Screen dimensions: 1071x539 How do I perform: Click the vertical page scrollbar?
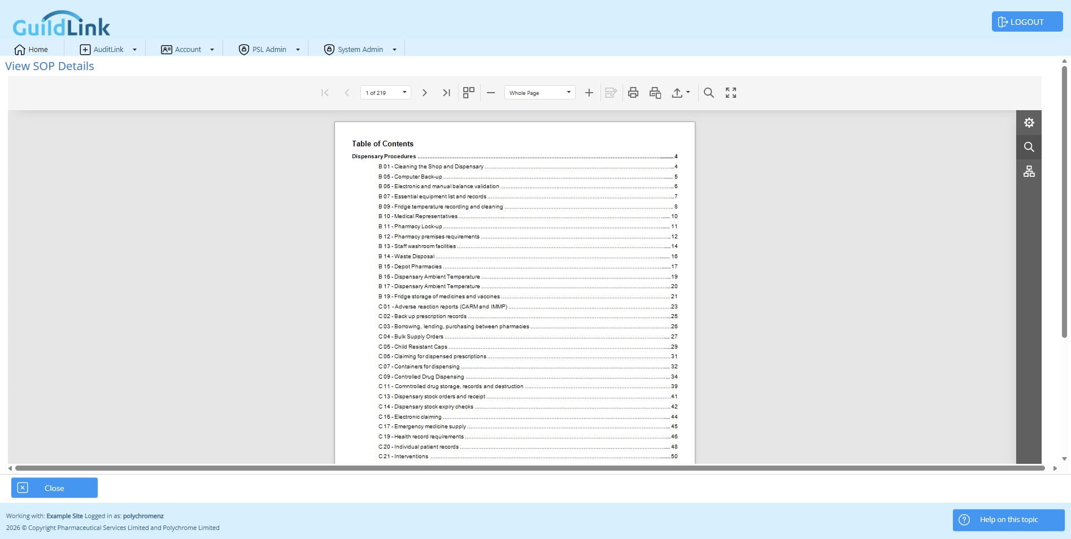coord(1064,202)
